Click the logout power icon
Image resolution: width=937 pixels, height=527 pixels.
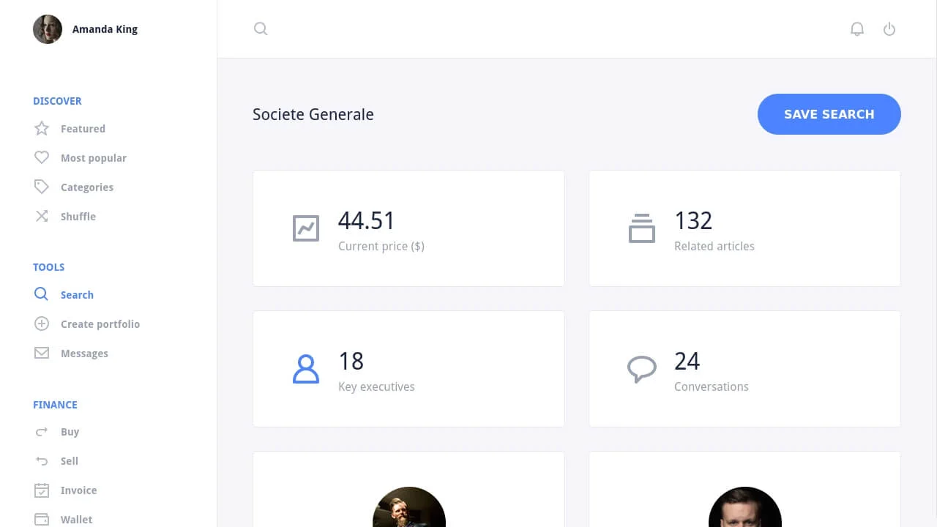pos(889,29)
